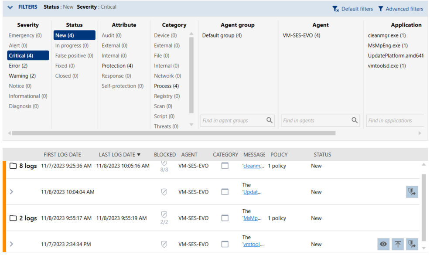Click blocked shield icon for vmtool row
Image resolution: width=430 pixels, height=255 pixels.
[164, 244]
